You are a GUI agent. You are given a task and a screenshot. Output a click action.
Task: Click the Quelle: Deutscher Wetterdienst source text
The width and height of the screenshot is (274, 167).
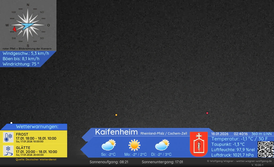pos(36,160)
